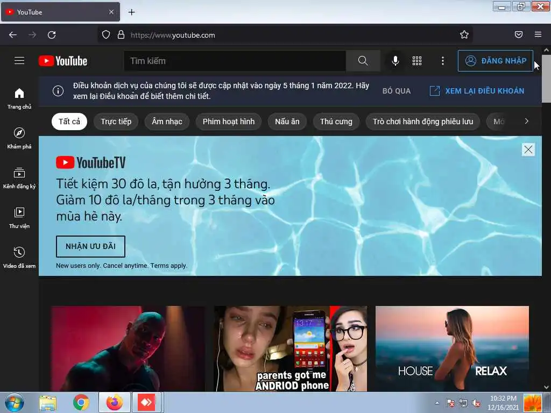551x413 pixels.
Task: Open tracking protection shield icon
Action: point(106,35)
